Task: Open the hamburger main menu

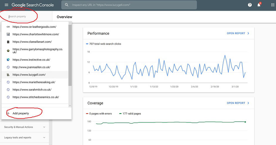Action: pyautogui.click(x=6, y=5)
